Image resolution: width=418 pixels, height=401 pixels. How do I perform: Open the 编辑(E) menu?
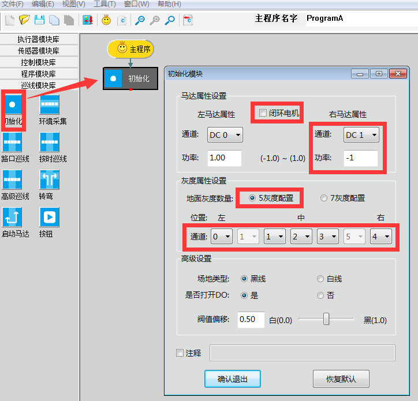43,4
